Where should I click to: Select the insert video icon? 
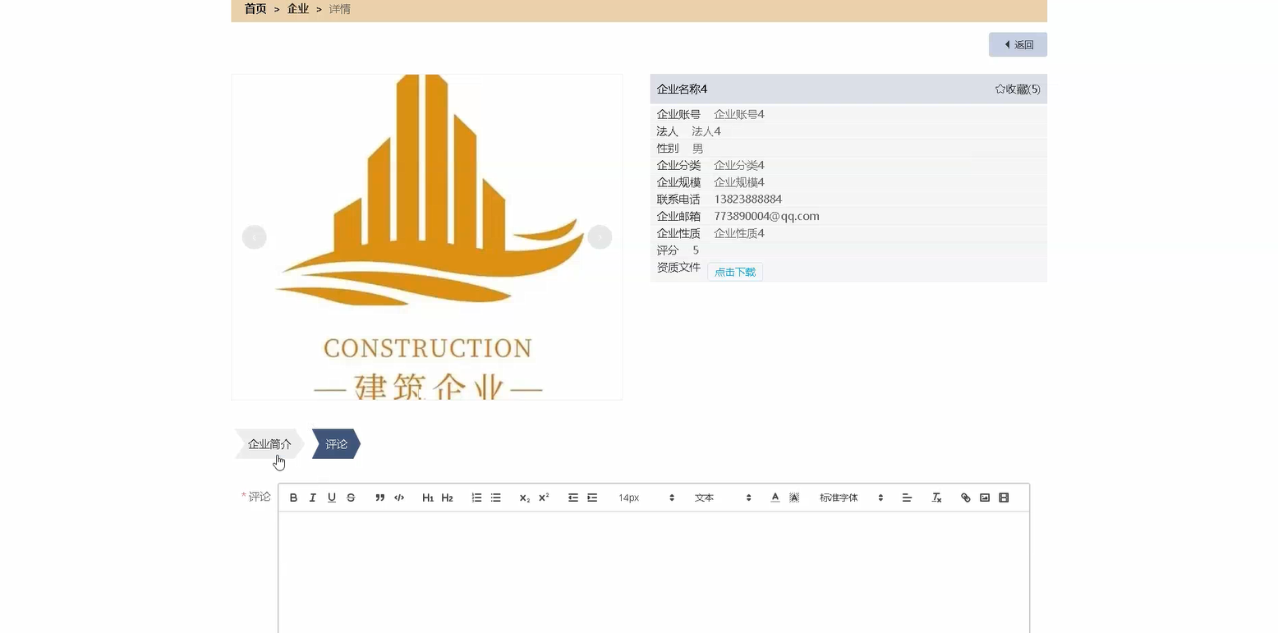(1003, 497)
